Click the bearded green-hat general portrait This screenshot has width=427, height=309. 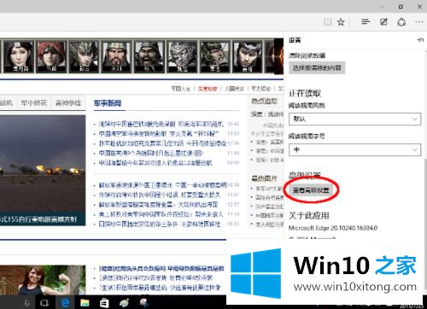coord(116,56)
